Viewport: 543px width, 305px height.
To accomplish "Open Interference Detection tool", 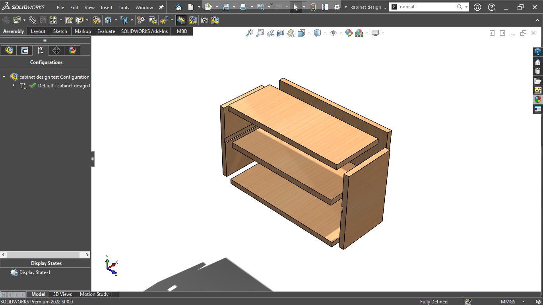I will [192, 20].
